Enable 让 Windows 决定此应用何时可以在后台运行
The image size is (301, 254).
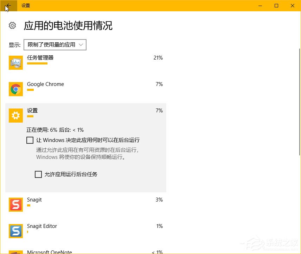tap(30, 140)
